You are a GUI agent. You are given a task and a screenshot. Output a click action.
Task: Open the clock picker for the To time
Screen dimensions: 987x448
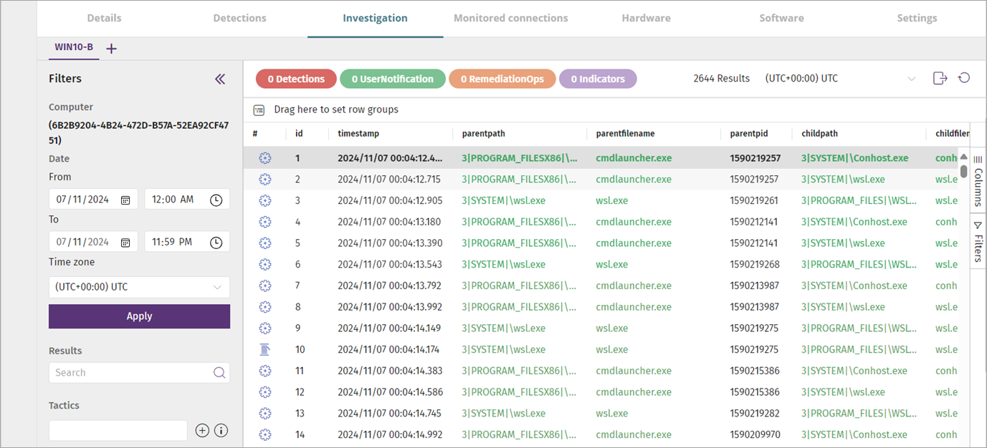[216, 242]
